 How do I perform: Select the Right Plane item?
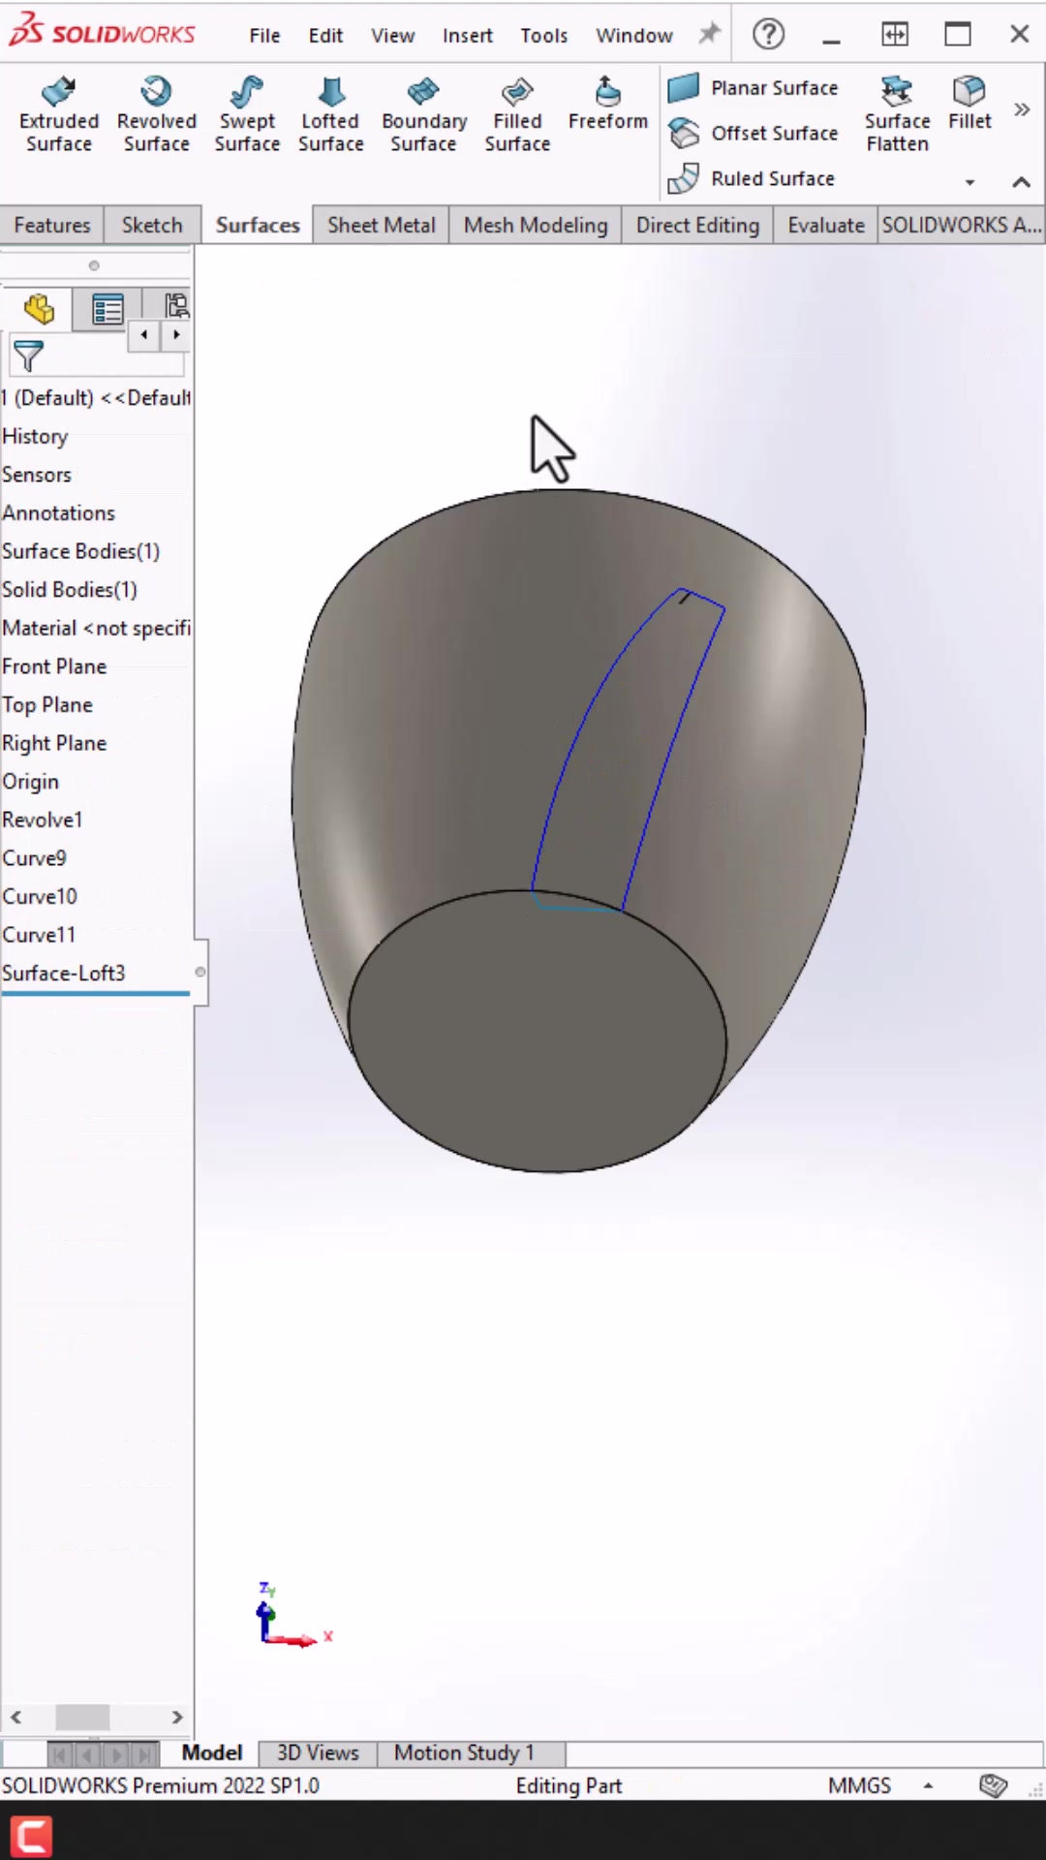[x=54, y=743]
